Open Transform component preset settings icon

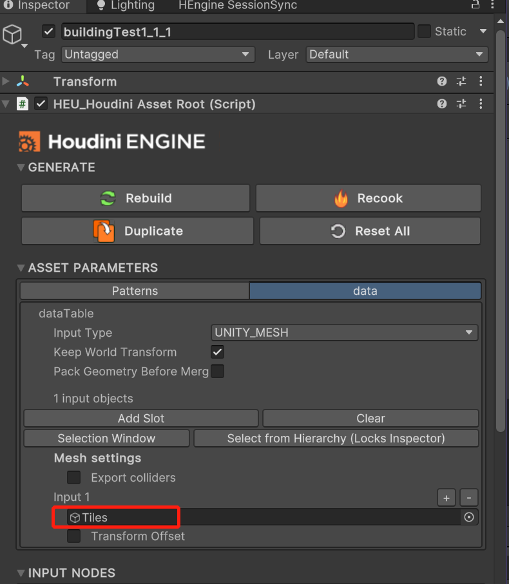tap(461, 81)
